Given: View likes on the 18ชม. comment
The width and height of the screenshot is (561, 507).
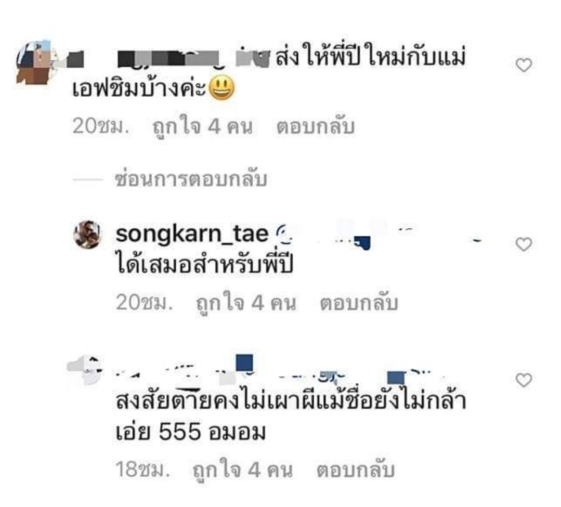Looking at the screenshot, I should [243, 470].
